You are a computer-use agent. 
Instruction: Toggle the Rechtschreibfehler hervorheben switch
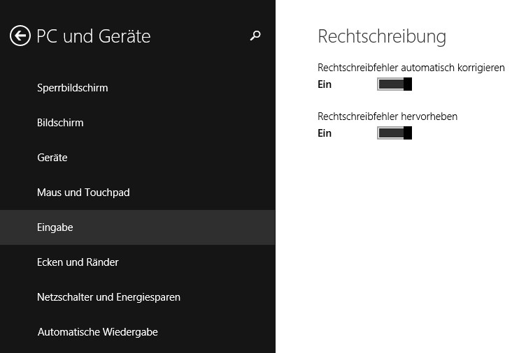(394, 133)
